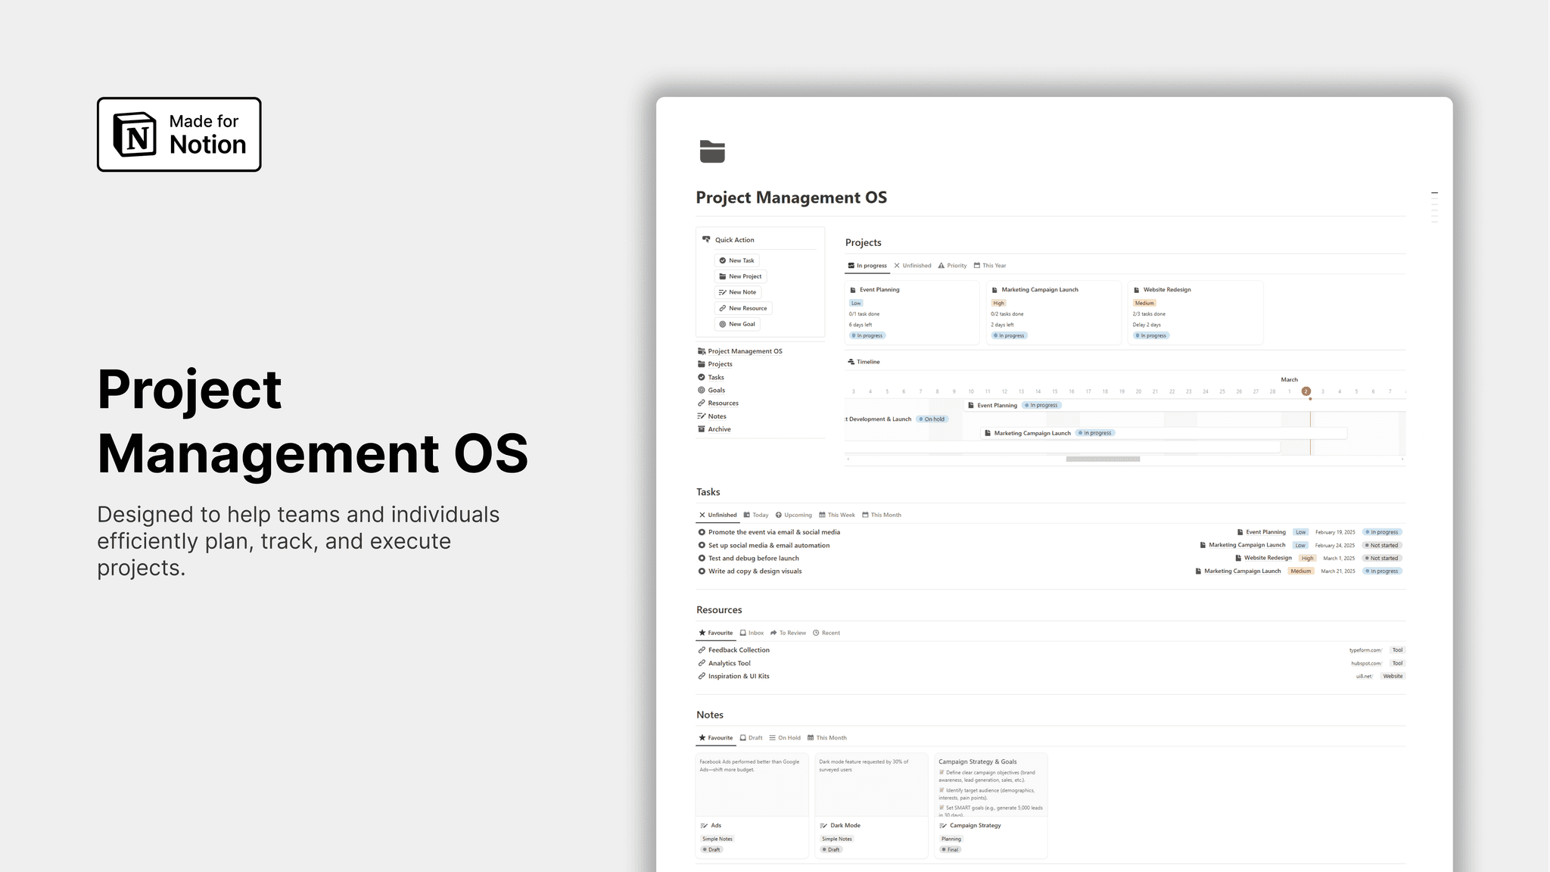
Task: Click the folder page icon above the title
Action: click(712, 151)
